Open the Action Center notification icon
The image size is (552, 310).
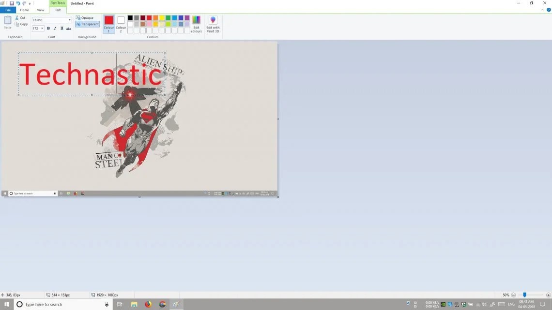tap(543, 304)
